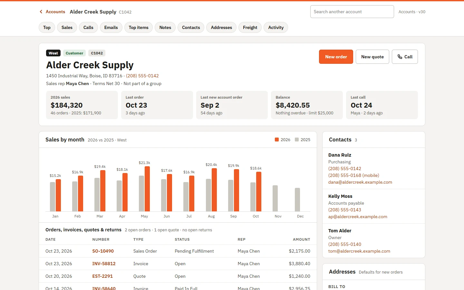The width and height of the screenshot is (464, 290).
Task: Click the NUMBER column header
Action: tap(101, 239)
